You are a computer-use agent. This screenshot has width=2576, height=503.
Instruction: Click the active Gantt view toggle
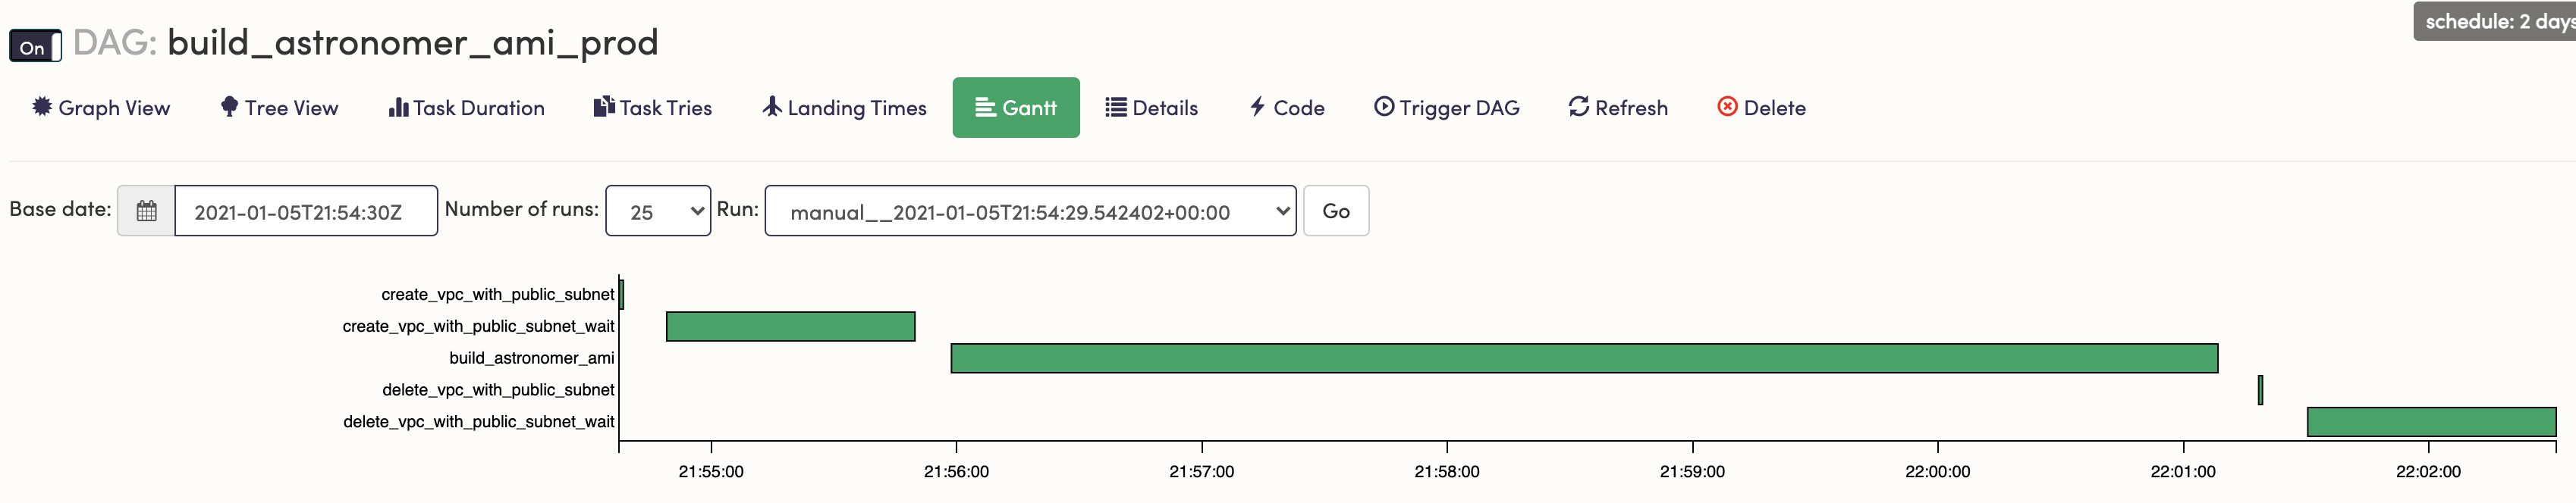[1016, 107]
